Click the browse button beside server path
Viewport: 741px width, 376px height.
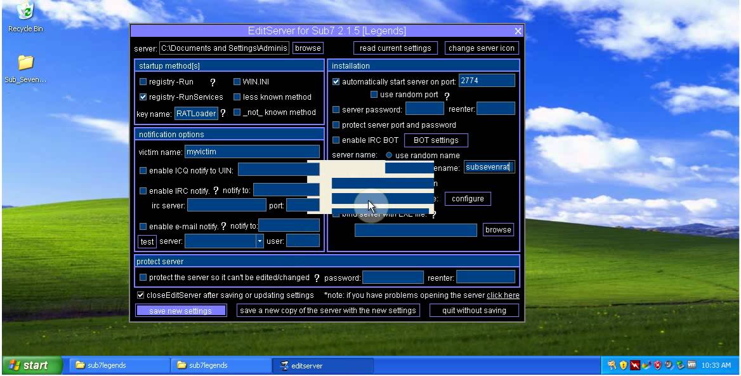(308, 48)
